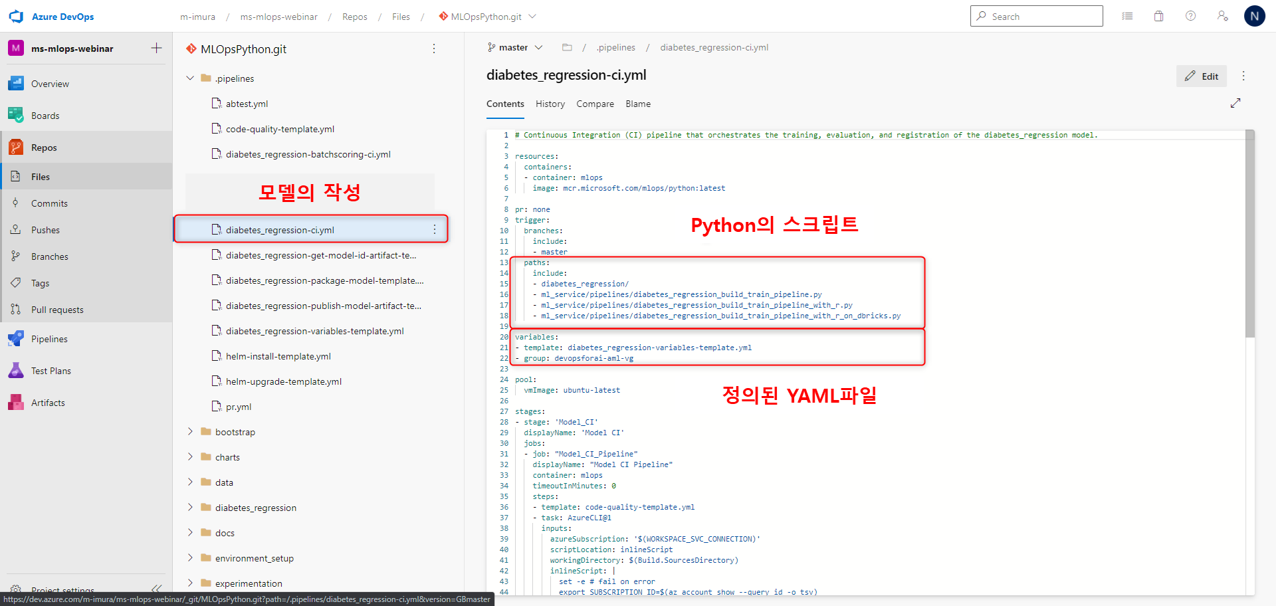Screen dimensions: 1276x606
Task: Go to .pipelines path breadcrumb
Action: pos(615,47)
